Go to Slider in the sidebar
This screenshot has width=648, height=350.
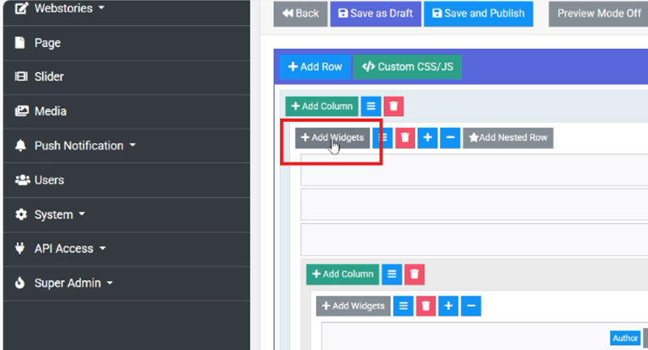pos(49,77)
